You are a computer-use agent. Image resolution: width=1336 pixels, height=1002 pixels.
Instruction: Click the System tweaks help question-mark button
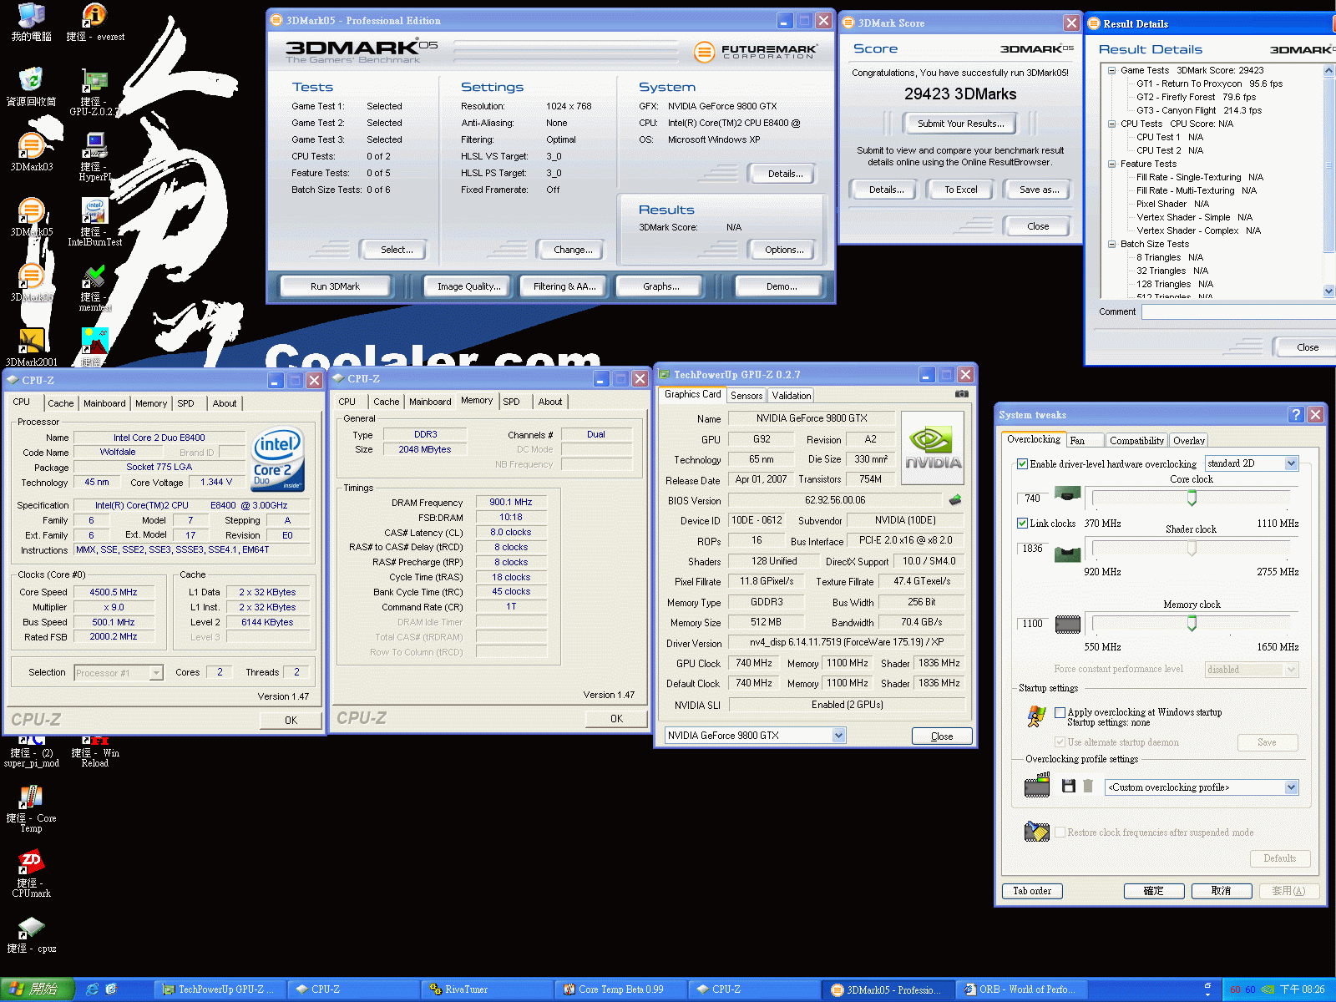coord(1296,414)
